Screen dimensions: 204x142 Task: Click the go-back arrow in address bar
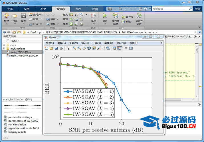click(4, 32)
